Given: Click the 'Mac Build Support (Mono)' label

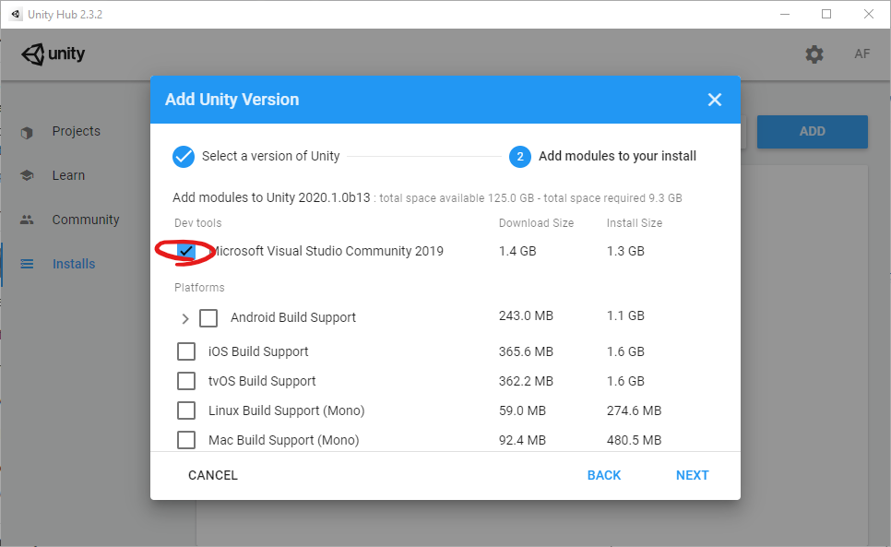Looking at the screenshot, I should [x=283, y=440].
